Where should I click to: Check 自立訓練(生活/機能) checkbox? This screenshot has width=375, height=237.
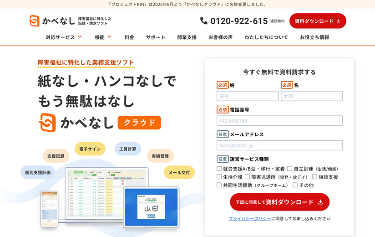[x=289, y=169]
